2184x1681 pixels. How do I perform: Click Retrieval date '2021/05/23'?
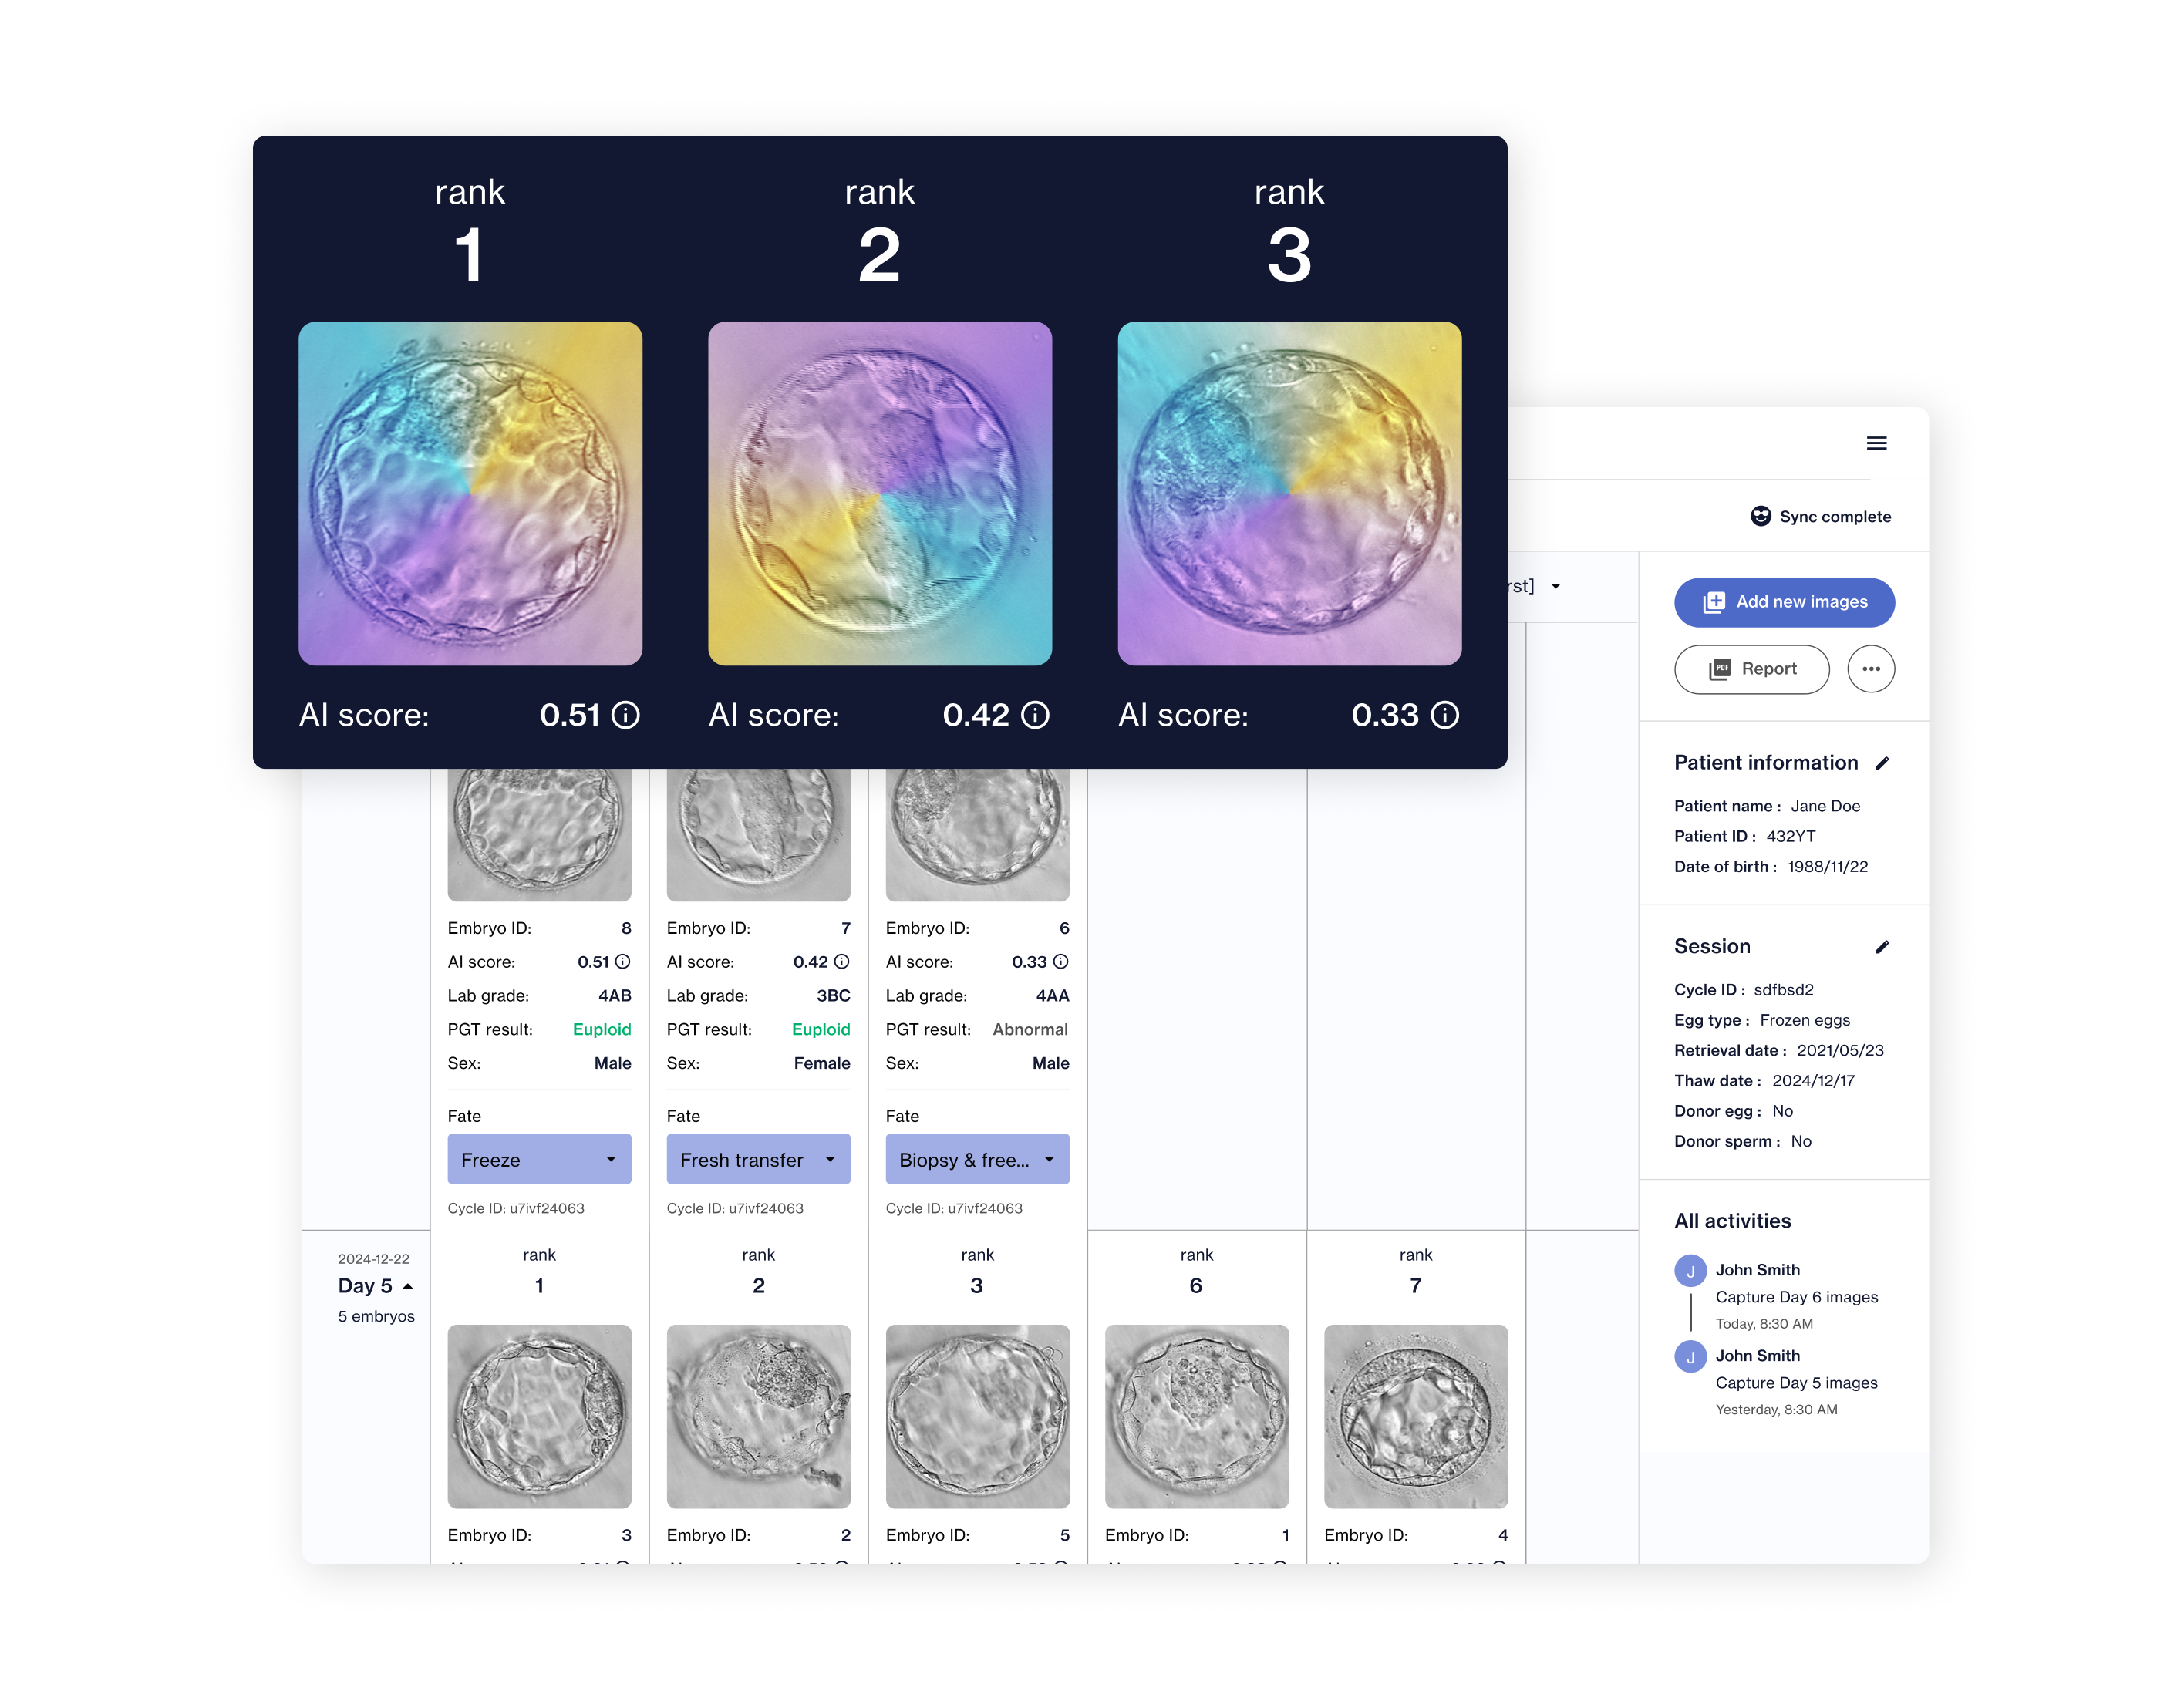point(1840,1050)
